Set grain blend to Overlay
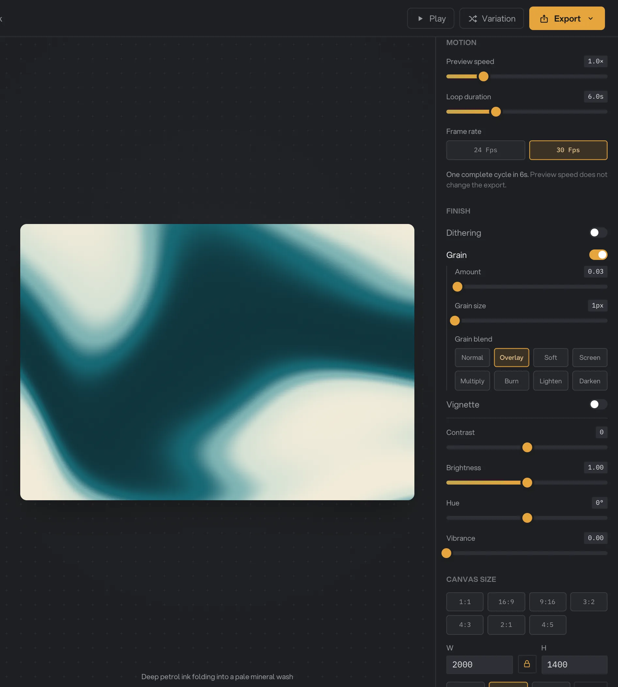 [x=511, y=358]
